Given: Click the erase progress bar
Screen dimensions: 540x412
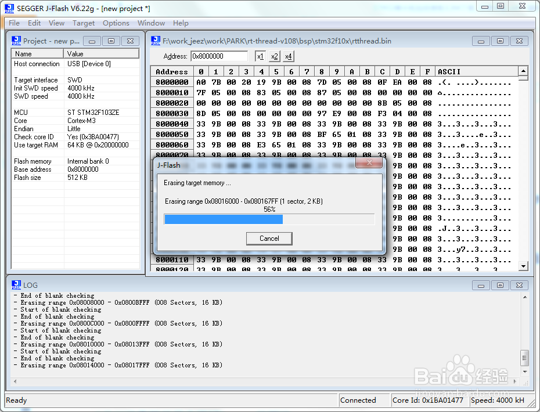Looking at the screenshot, I should (x=269, y=219).
